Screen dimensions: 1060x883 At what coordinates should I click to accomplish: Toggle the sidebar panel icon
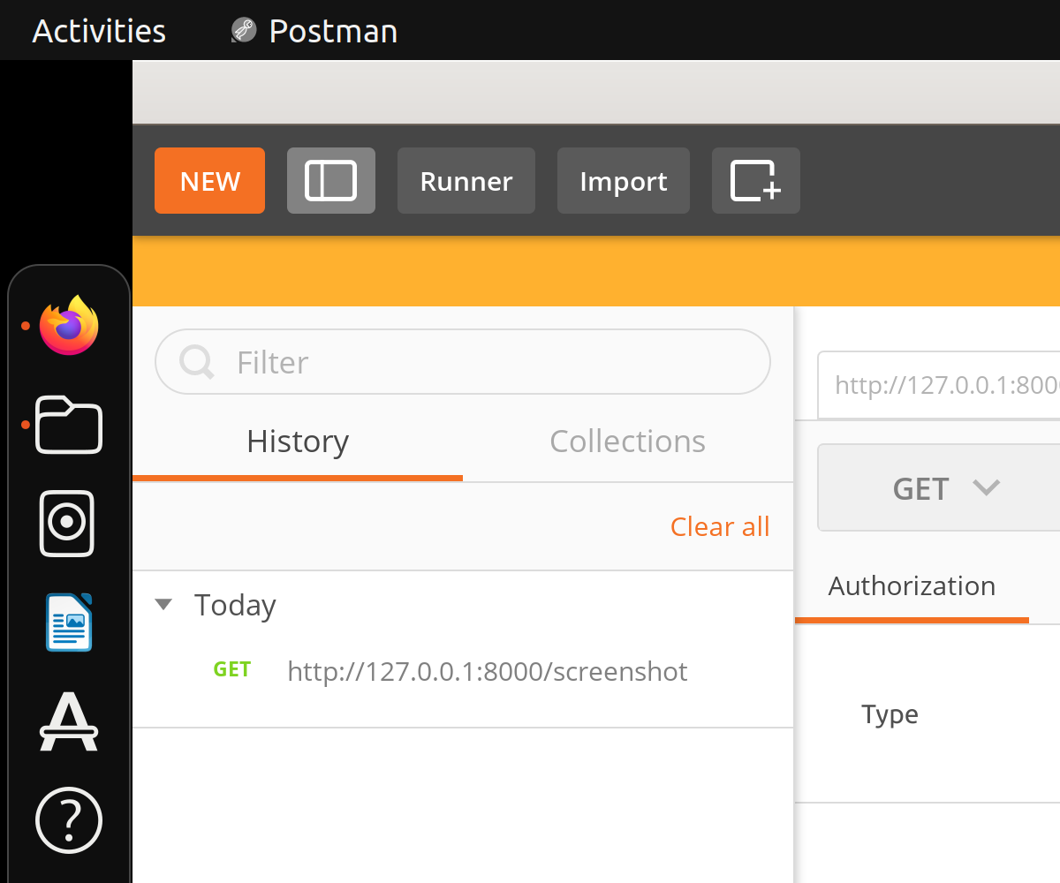(x=330, y=181)
